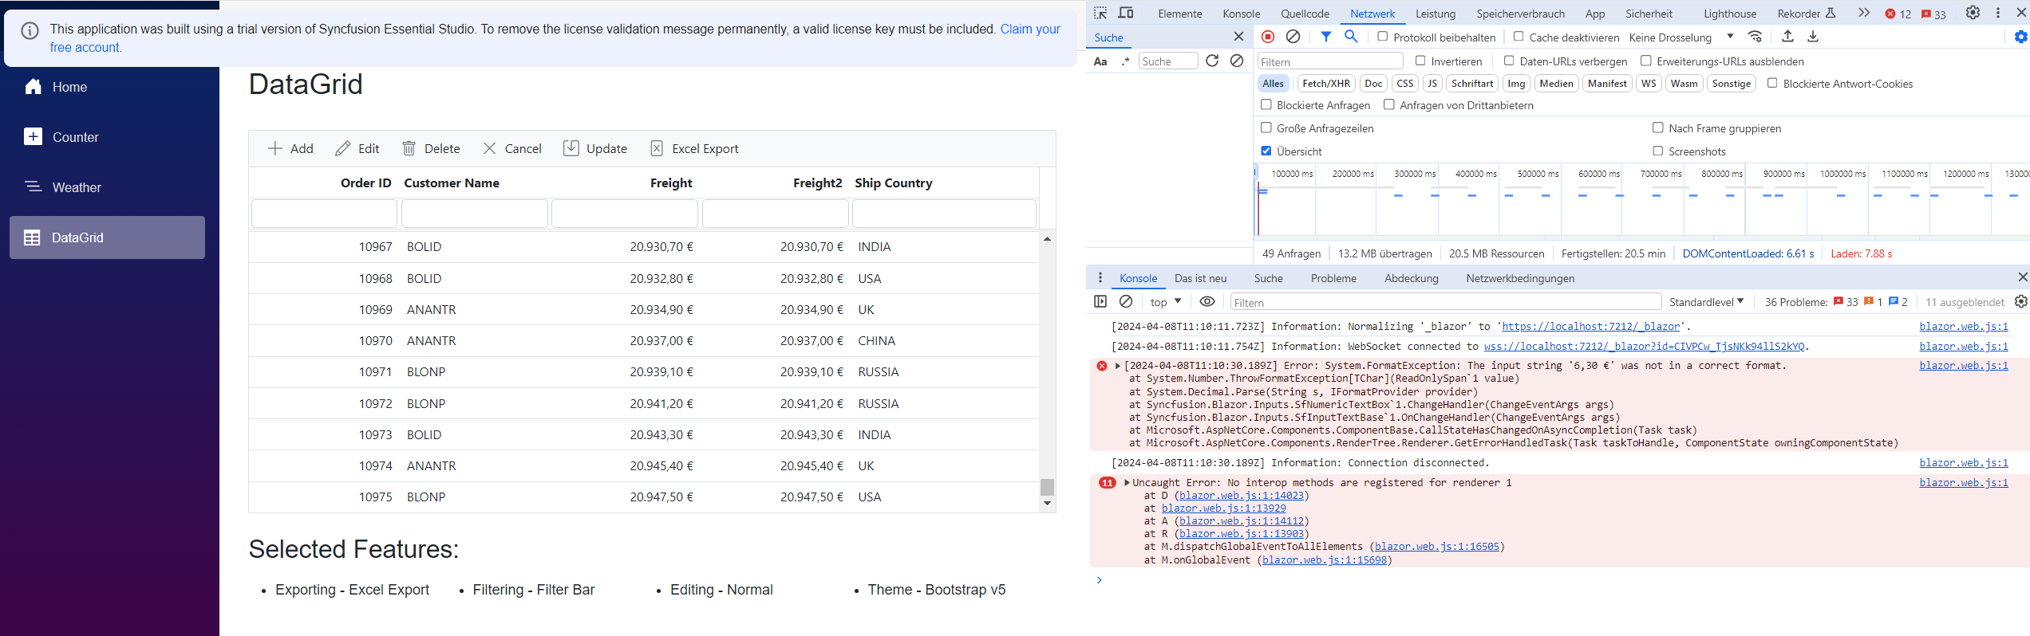This screenshot has width=2030, height=636.
Task: Open the Standardlevel log level dropdown
Action: click(x=1706, y=302)
